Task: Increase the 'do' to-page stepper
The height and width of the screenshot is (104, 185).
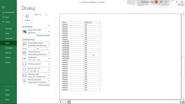Action: coord(47,48)
